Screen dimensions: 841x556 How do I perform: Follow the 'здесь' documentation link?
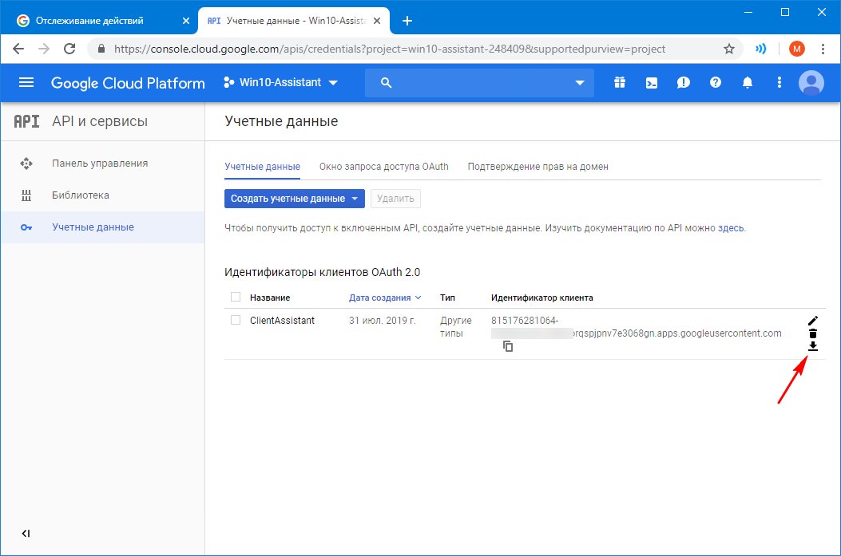(x=731, y=228)
